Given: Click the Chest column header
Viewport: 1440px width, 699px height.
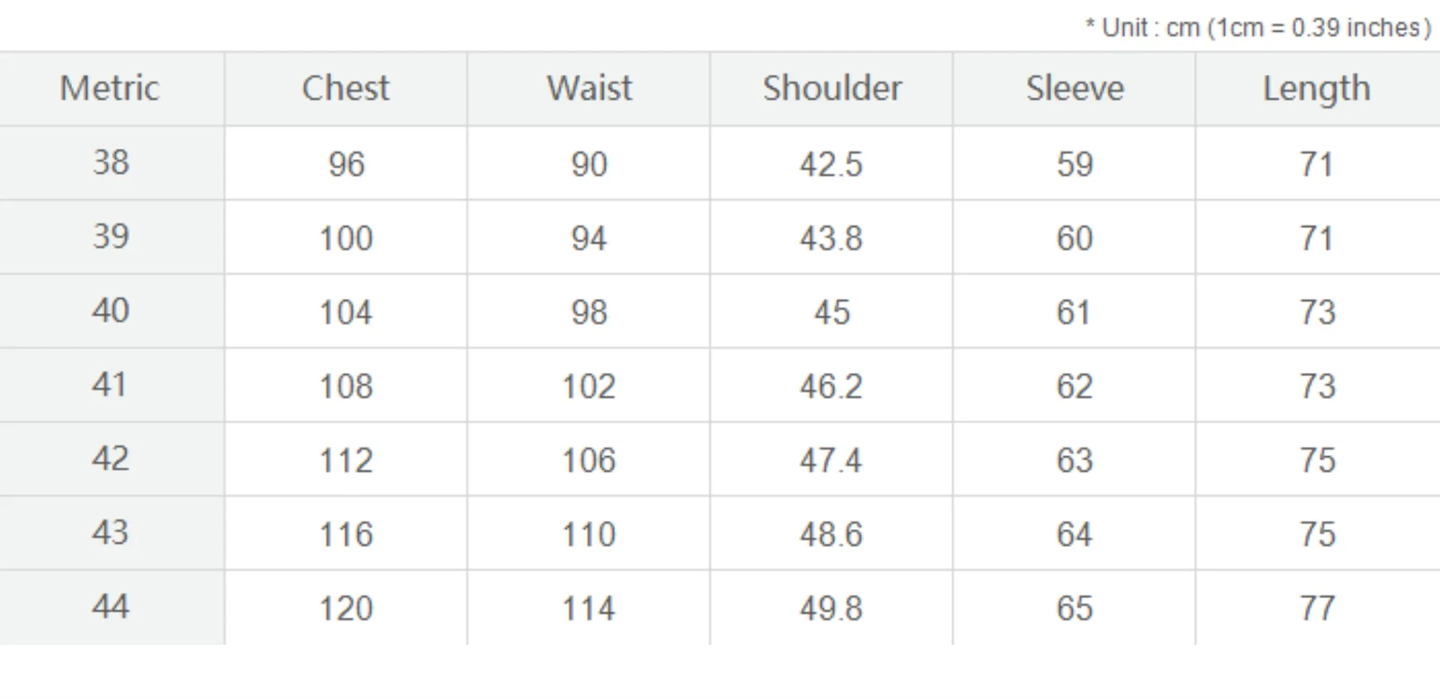Looking at the screenshot, I should (346, 89).
